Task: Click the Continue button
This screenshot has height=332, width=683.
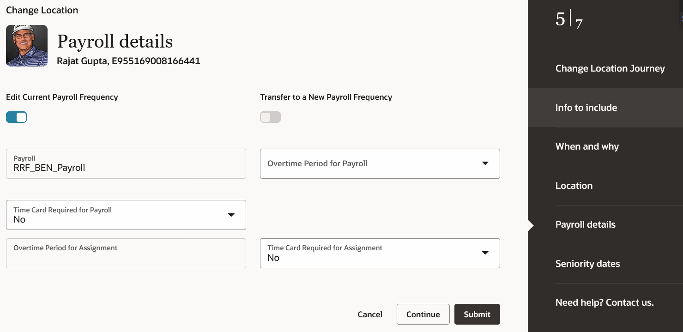Action: point(423,314)
